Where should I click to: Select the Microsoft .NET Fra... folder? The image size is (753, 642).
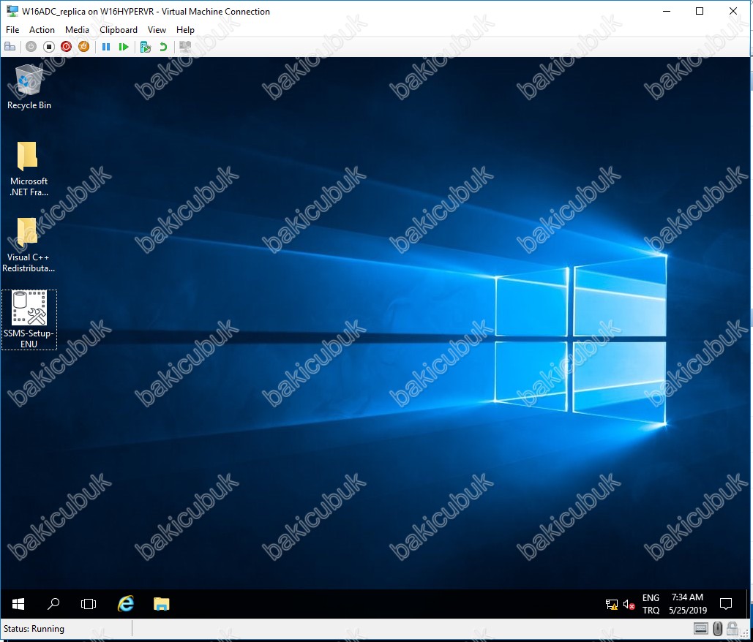coord(29,169)
